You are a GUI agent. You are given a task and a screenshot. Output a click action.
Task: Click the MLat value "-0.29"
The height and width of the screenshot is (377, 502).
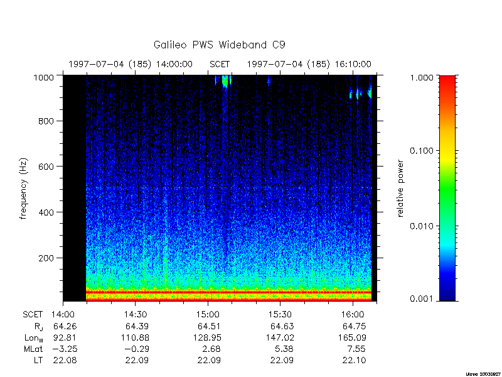point(136,349)
